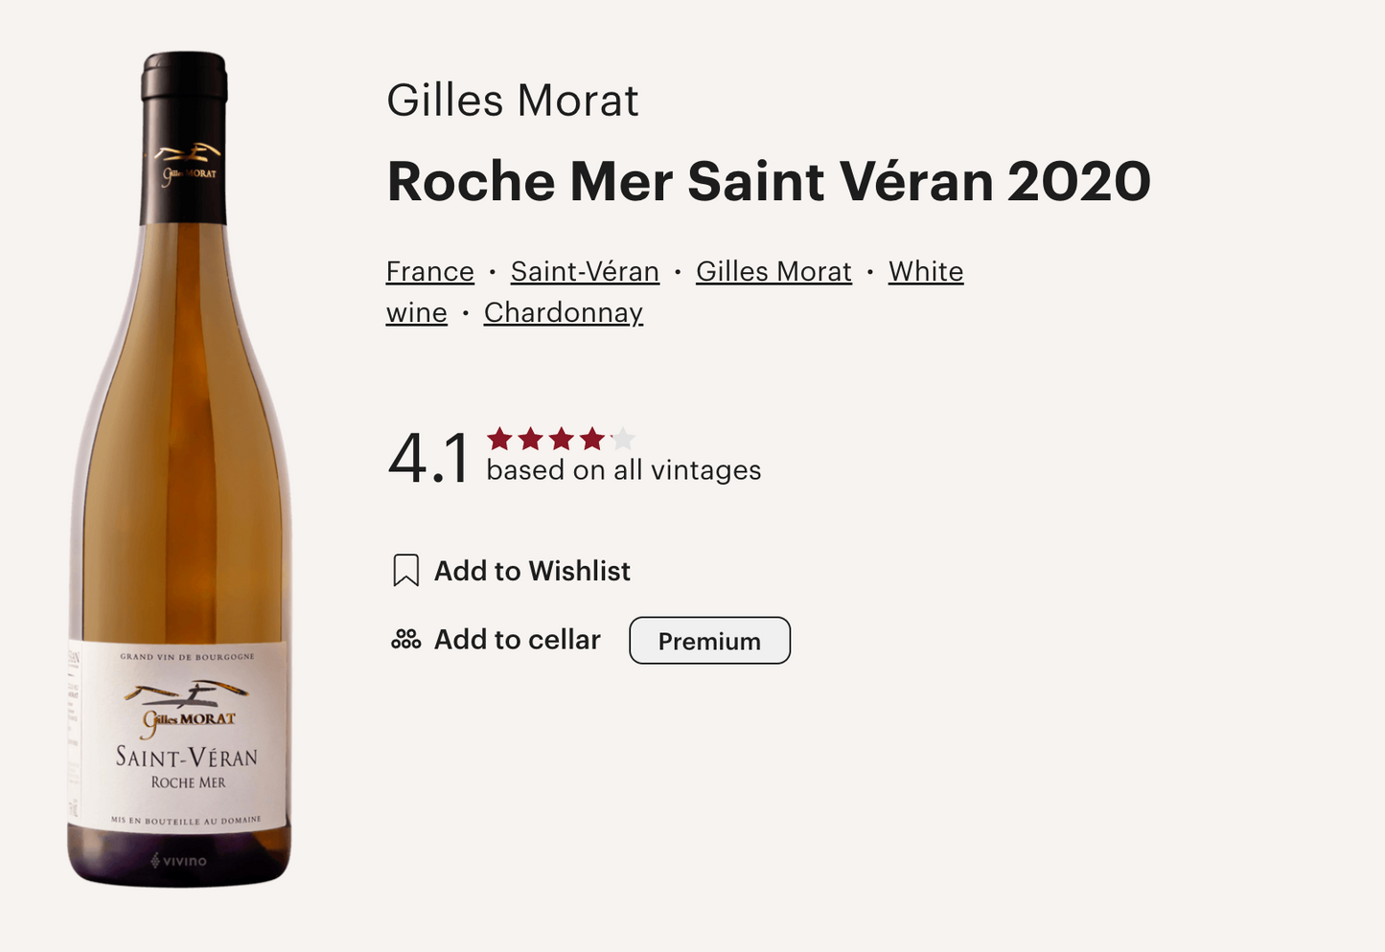This screenshot has width=1385, height=952.
Task: Click the "based on all vintages" text
Action: [623, 470]
